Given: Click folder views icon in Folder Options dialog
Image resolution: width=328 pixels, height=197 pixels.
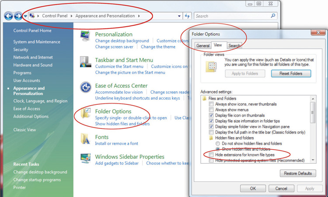Looking at the screenshot, I should pyautogui.click(x=211, y=67).
